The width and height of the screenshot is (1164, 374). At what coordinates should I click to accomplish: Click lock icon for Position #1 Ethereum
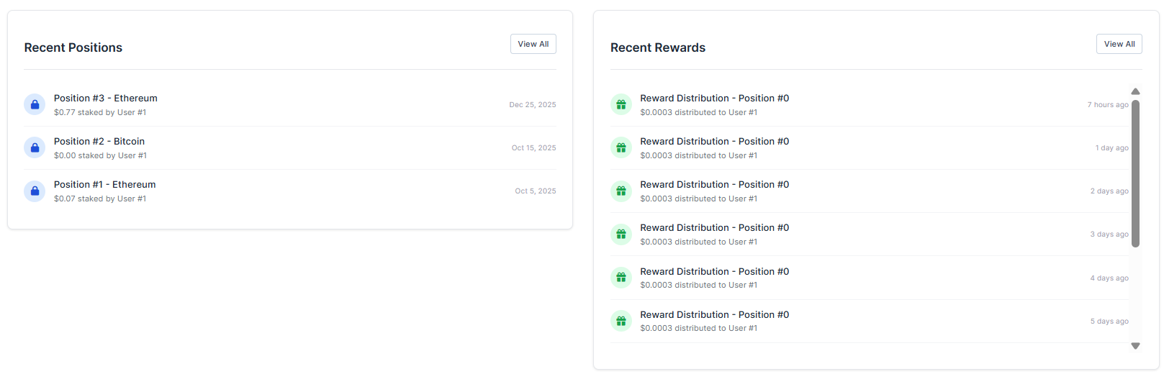pyautogui.click(x=35, y=191)
